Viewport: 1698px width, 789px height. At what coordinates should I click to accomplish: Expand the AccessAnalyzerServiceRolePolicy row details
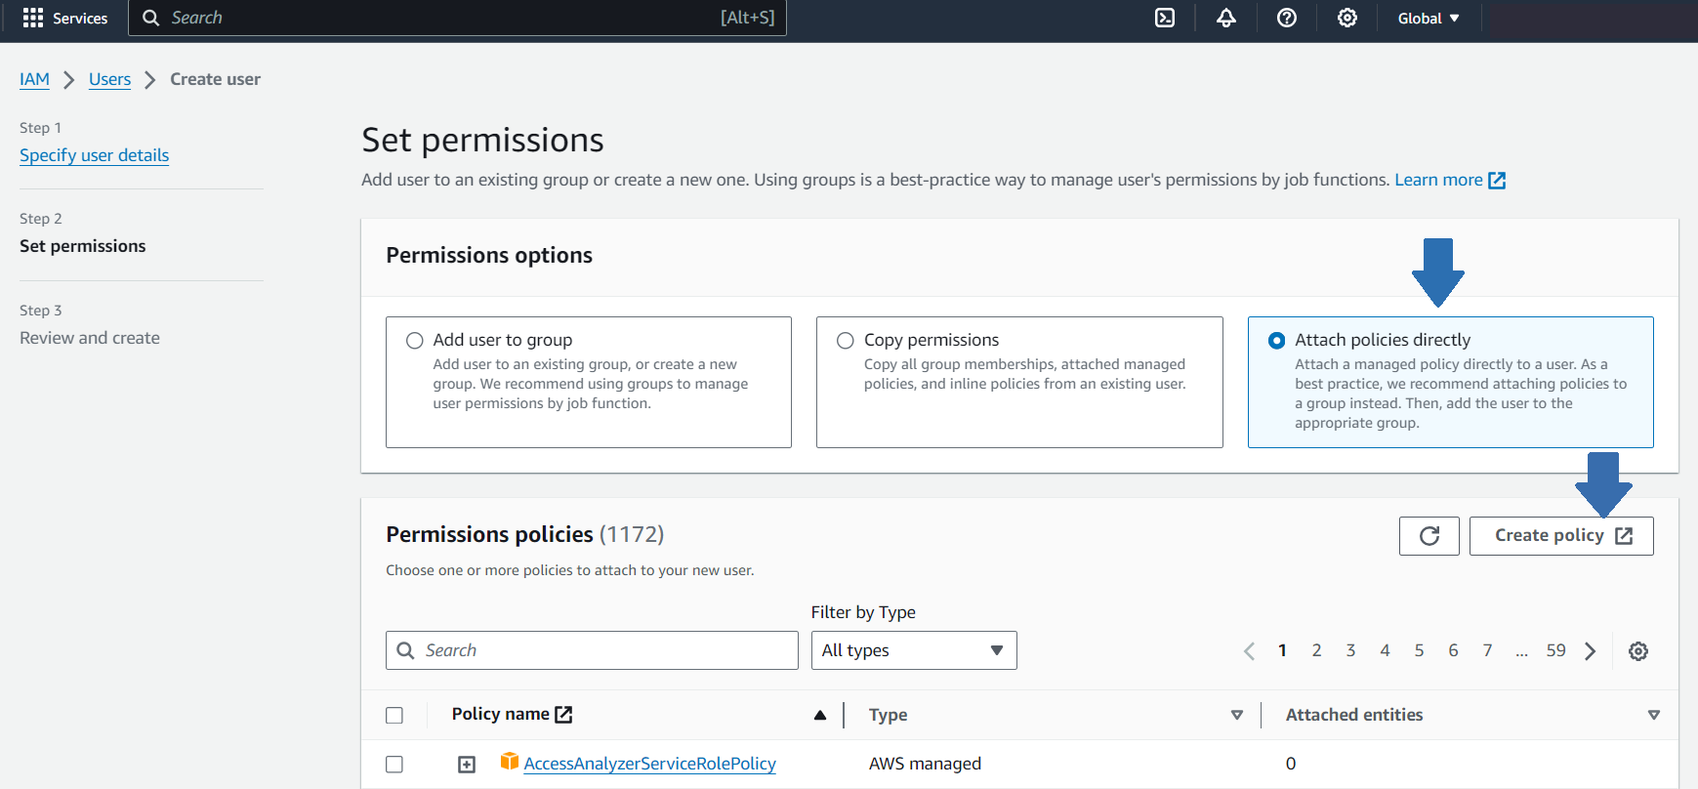[467, 765]
